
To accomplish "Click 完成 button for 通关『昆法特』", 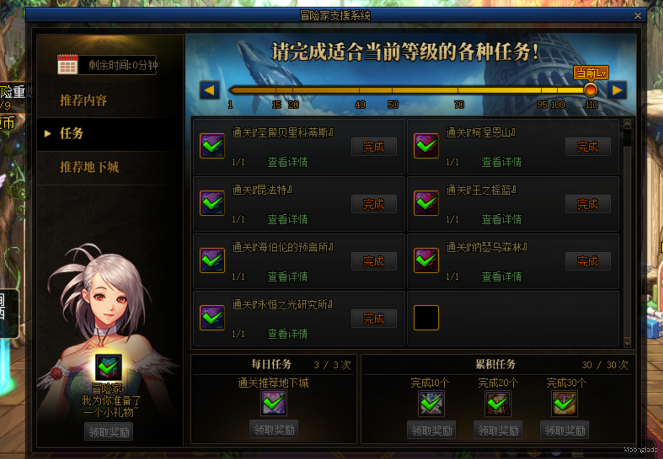I will 374,204.
